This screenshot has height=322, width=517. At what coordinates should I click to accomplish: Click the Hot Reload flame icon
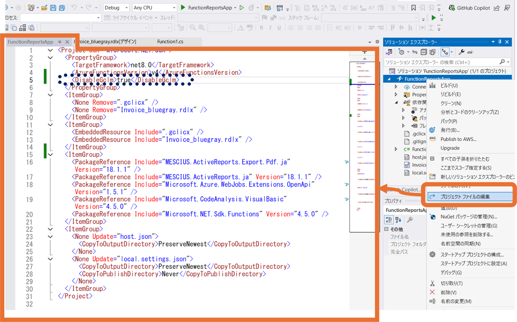click(251, 8)
